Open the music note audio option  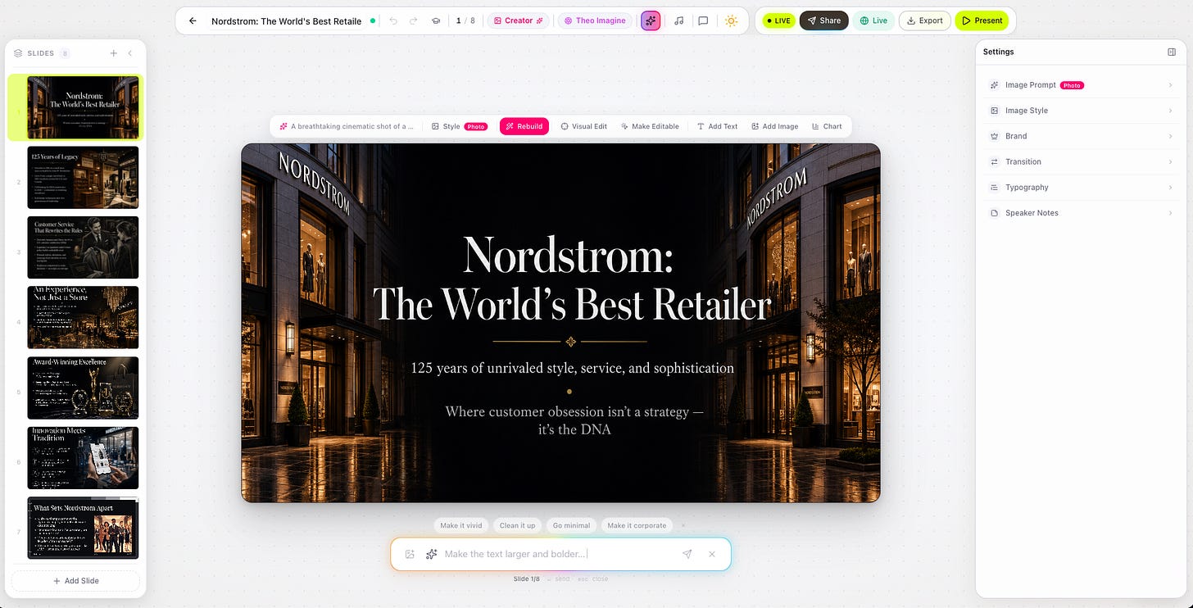pyautogui.click(x=678, y=20)
